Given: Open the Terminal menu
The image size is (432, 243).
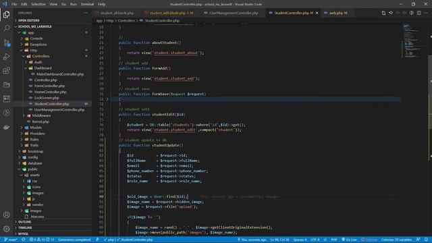Looking at the screenshot, I should click(87, 4).
